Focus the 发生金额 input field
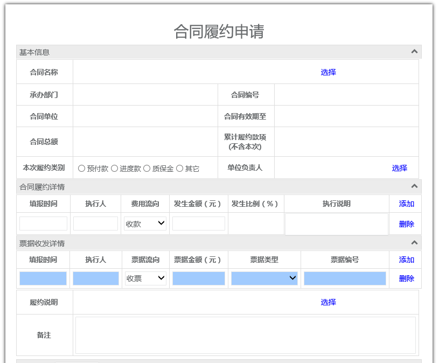The height and width of the screenshot is (363, 439). tap(198, 224)
